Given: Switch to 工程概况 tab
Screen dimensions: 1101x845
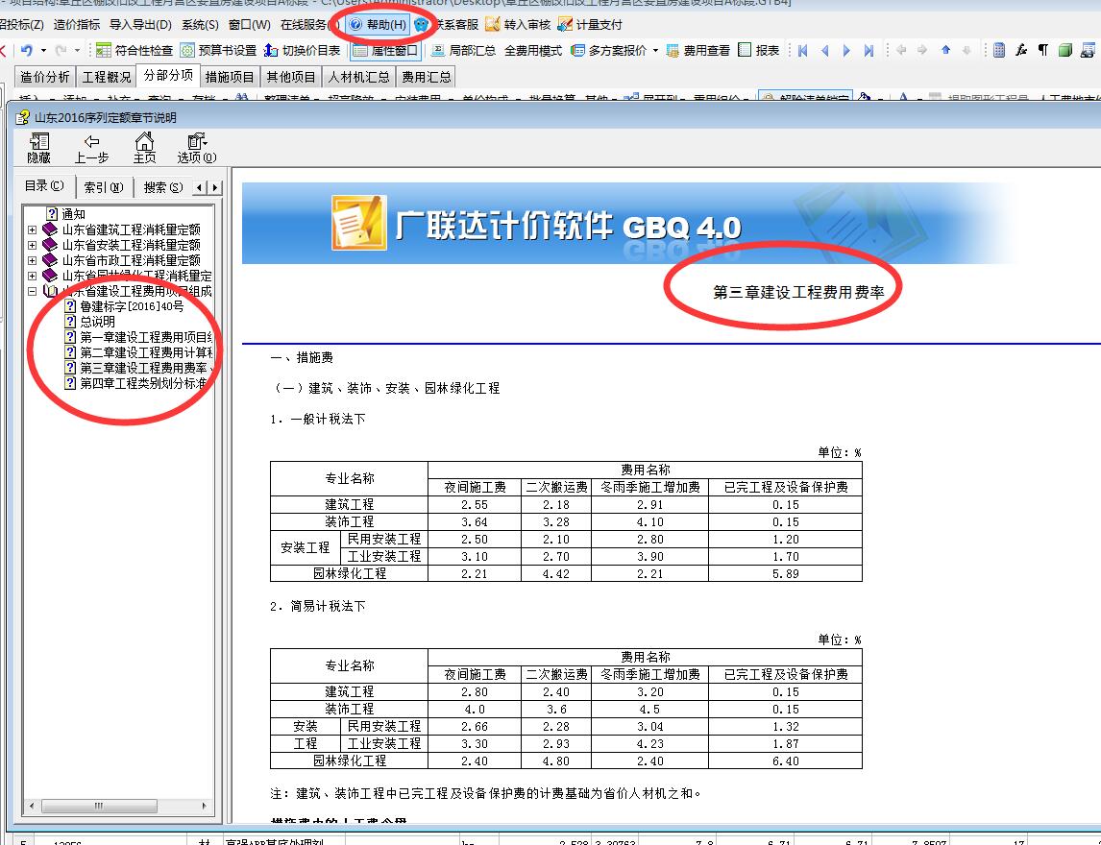Looking at the screenshot, I should tap(106, 77).
